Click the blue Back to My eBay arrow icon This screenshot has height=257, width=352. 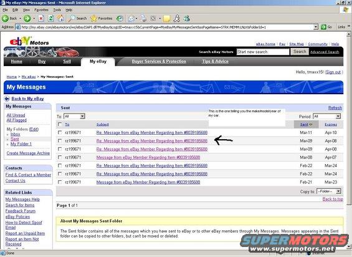click(7, 99)
